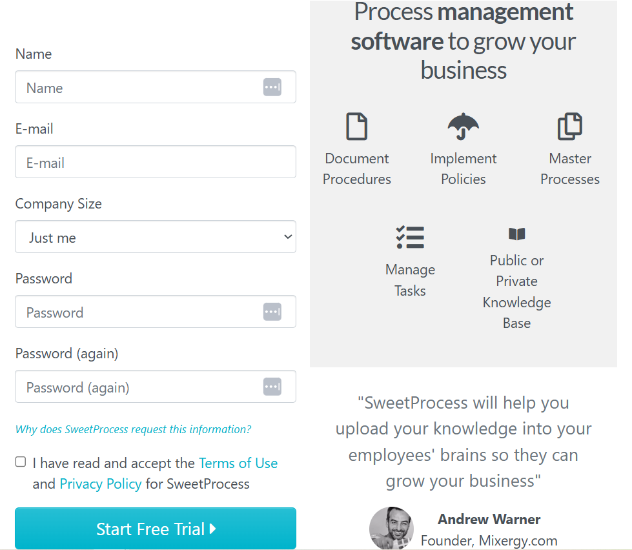Click the Implement Policies umbrella icon

click(x=464, y=127)
